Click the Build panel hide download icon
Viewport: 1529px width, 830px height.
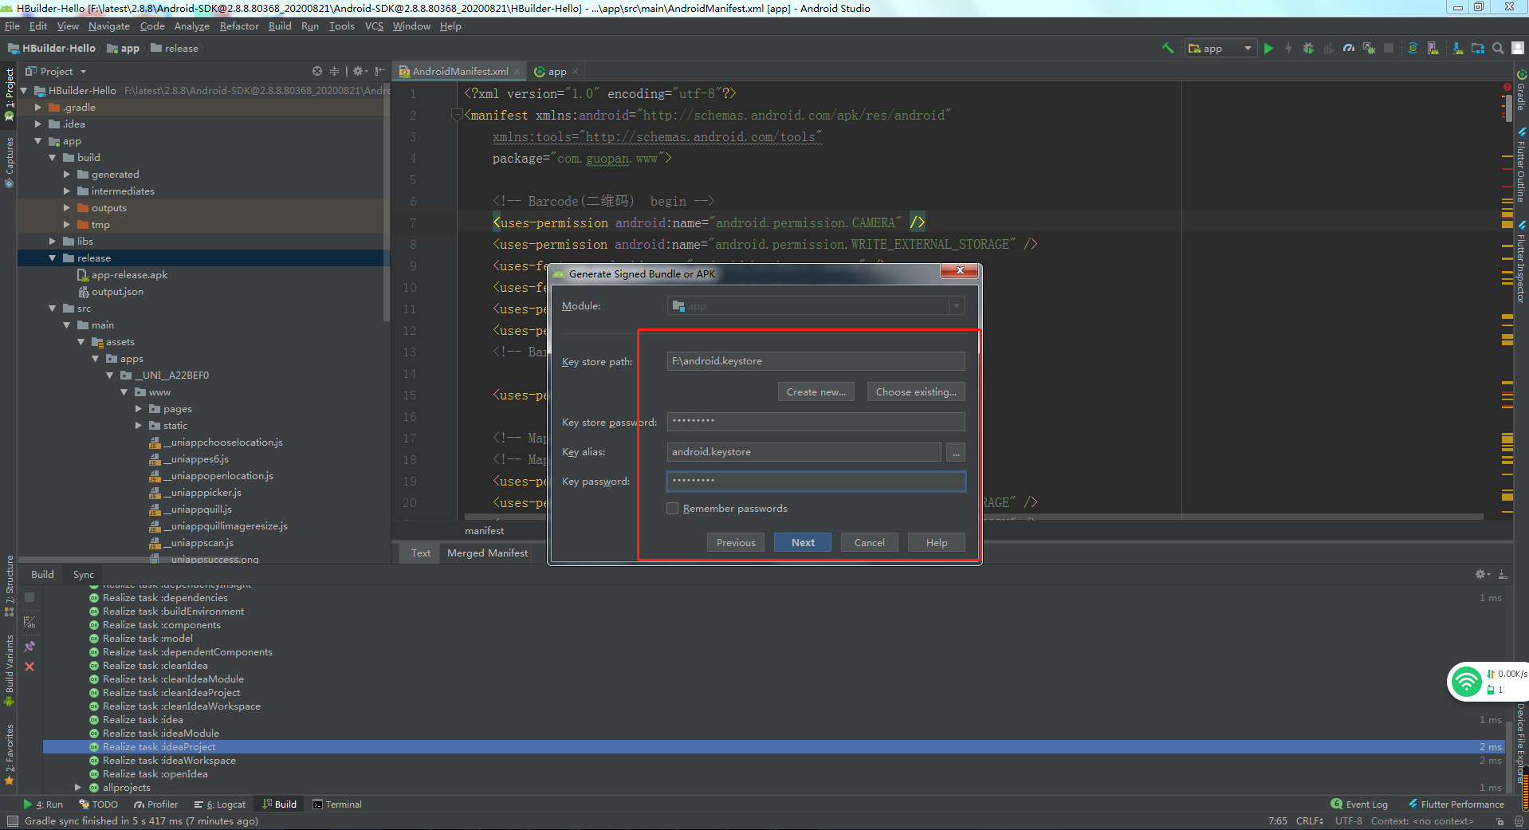pos(1503,574)
